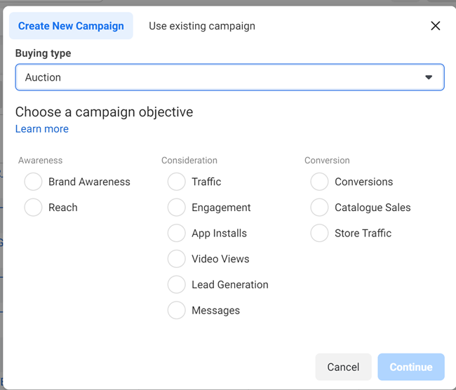The image size is (456, 390).
Task: Select the Store Traffic objective
Action: click(x=320, y=233)
